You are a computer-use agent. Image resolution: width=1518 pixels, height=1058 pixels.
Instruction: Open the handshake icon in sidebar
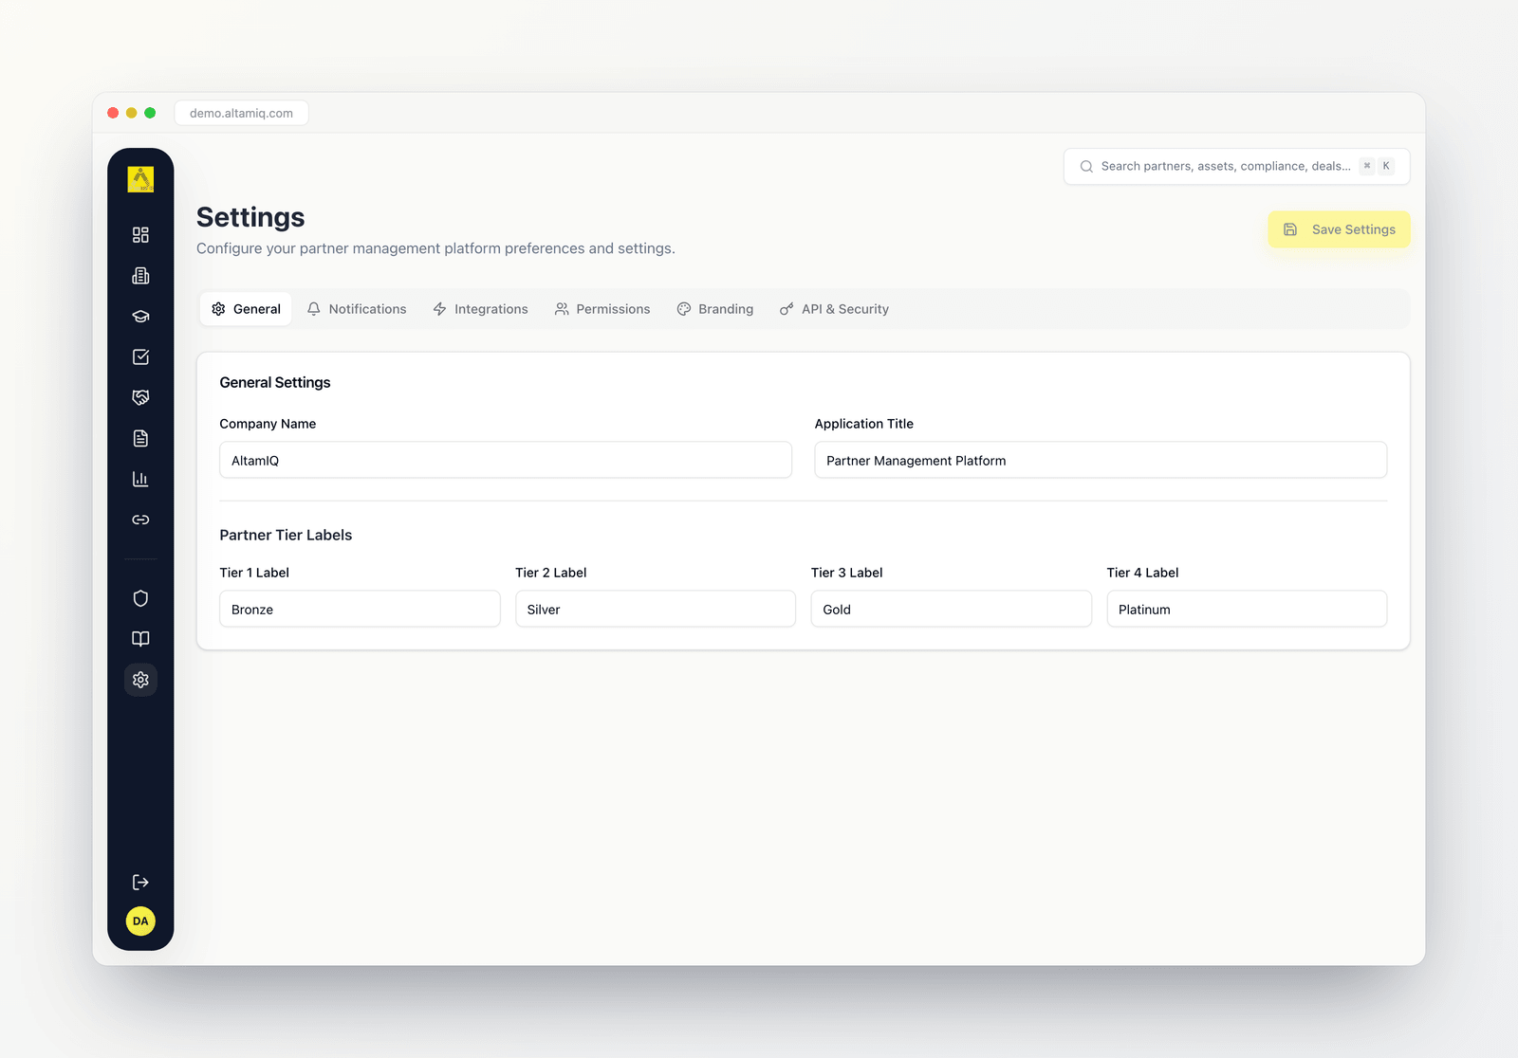point(140,397)
